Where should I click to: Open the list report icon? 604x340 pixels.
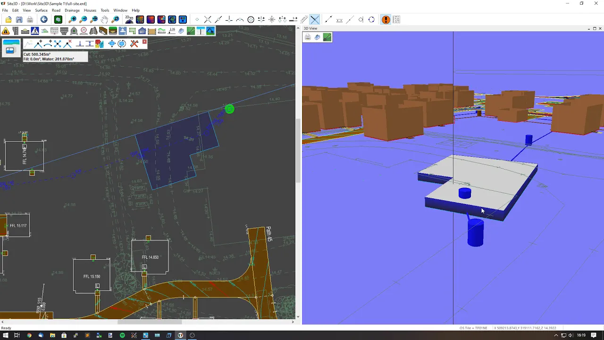click(396, 19)
